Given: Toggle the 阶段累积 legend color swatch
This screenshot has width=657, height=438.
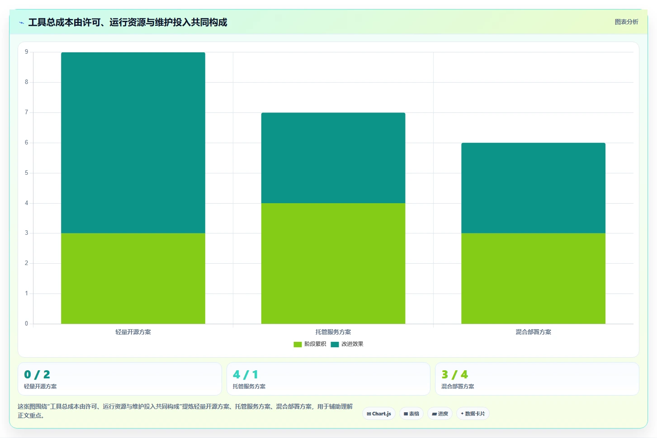Looking at the screenshot, I should (x=298, y=345).
